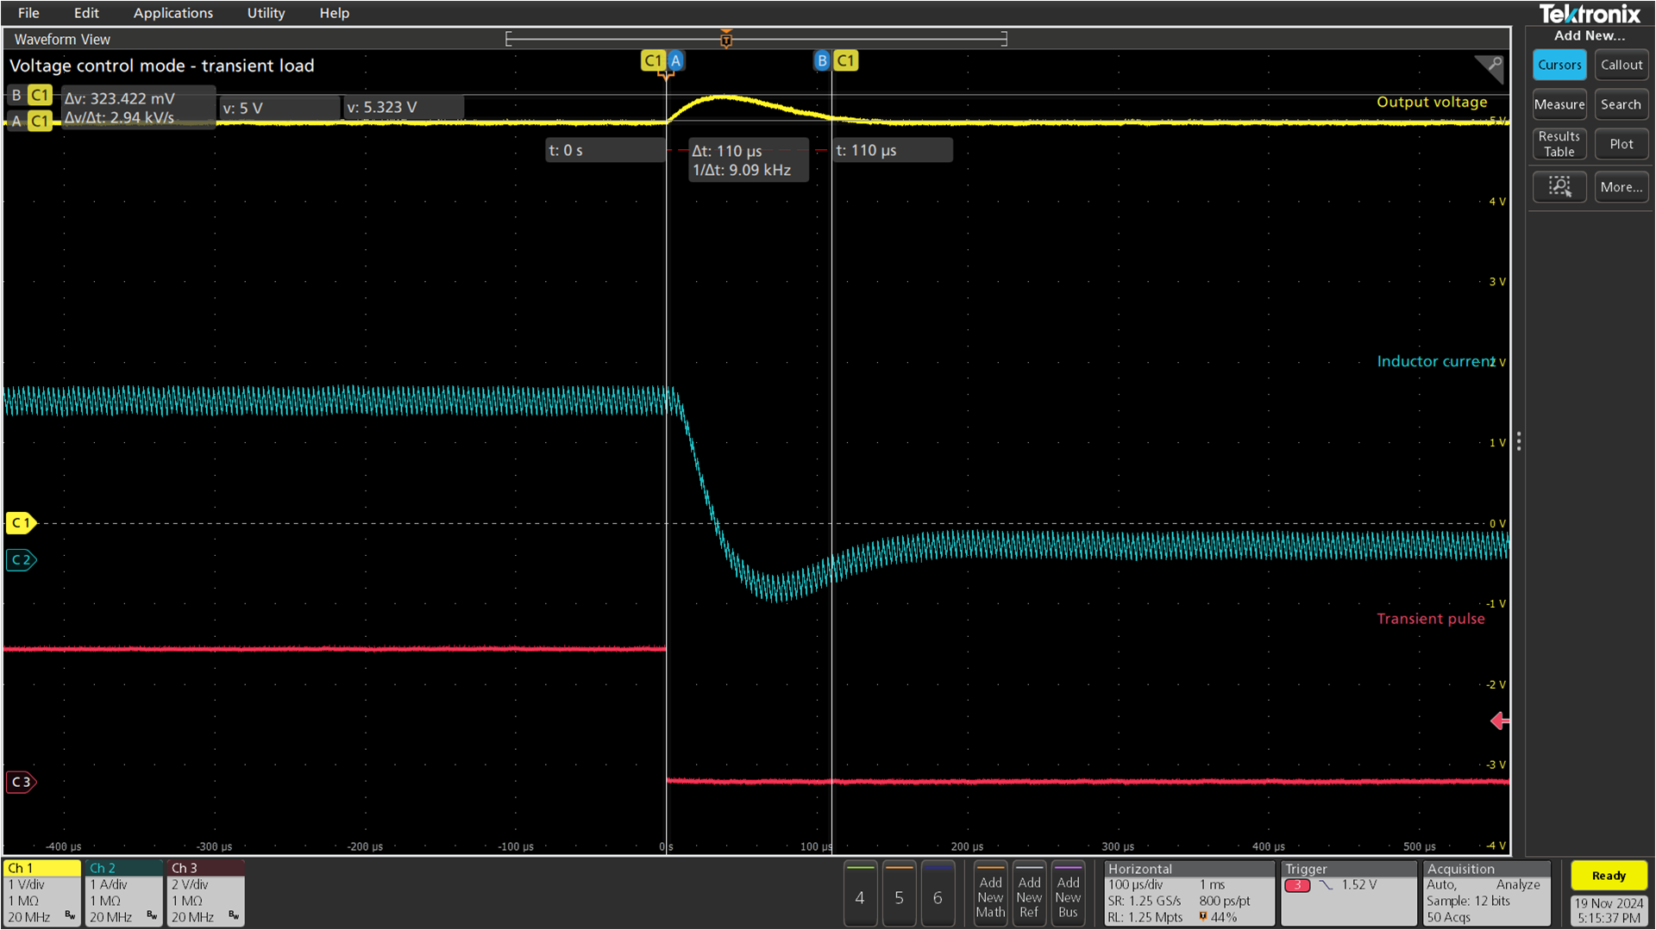
Task: Open the Ch 2 settings badge
Action: coord(123,893)
